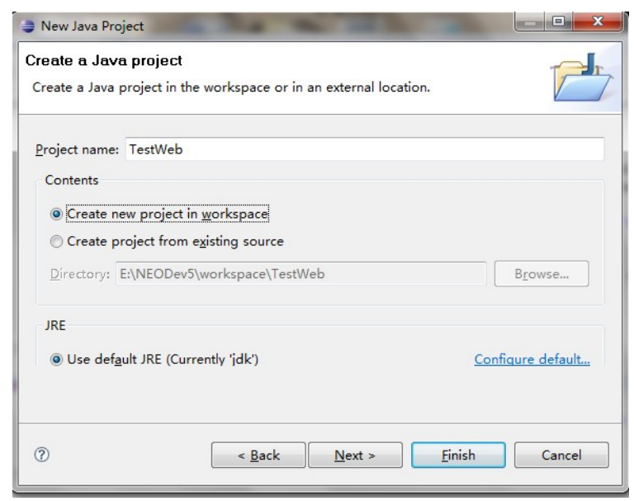Click the Project name label
634x501 pixels.
(x=77, y=149)
